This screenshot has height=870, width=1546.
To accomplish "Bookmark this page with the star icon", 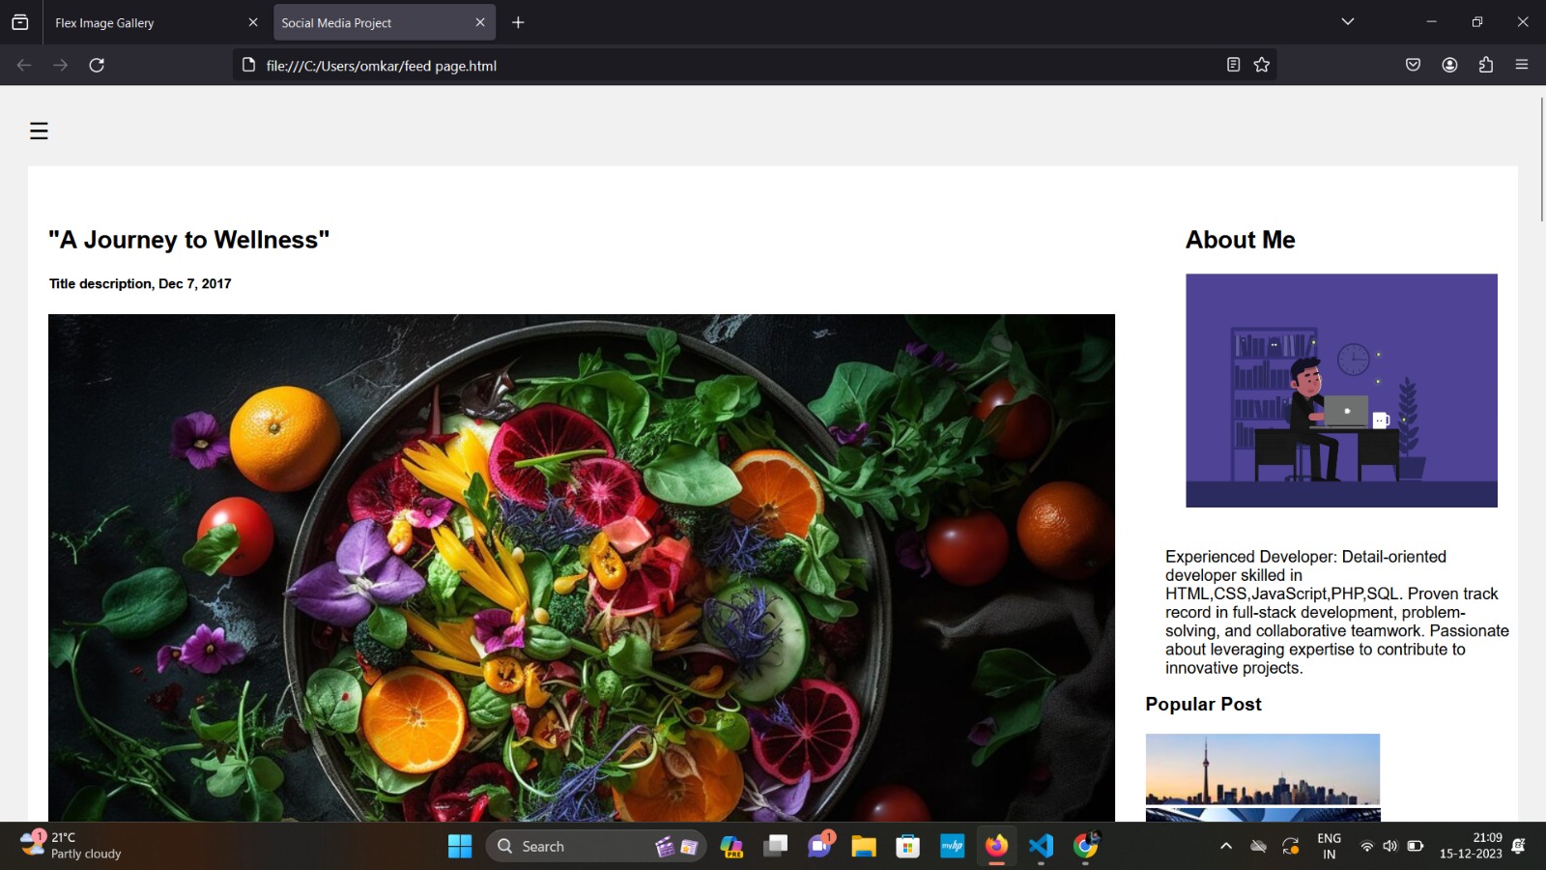I will coord(1262,65).
